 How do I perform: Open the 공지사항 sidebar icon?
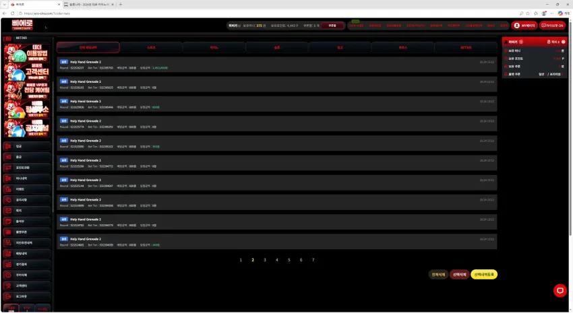click(8, 200)
